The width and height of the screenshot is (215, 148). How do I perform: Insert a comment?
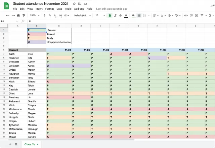tap(191, 15)
